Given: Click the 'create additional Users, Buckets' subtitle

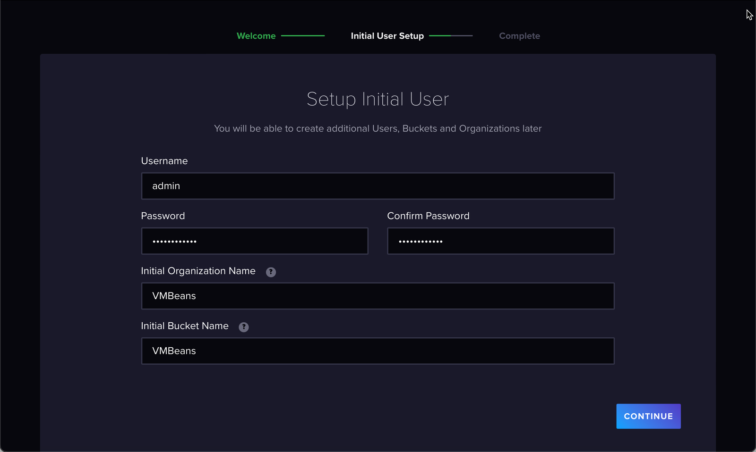Looking at the screenshot, I should tap(378, 128).
